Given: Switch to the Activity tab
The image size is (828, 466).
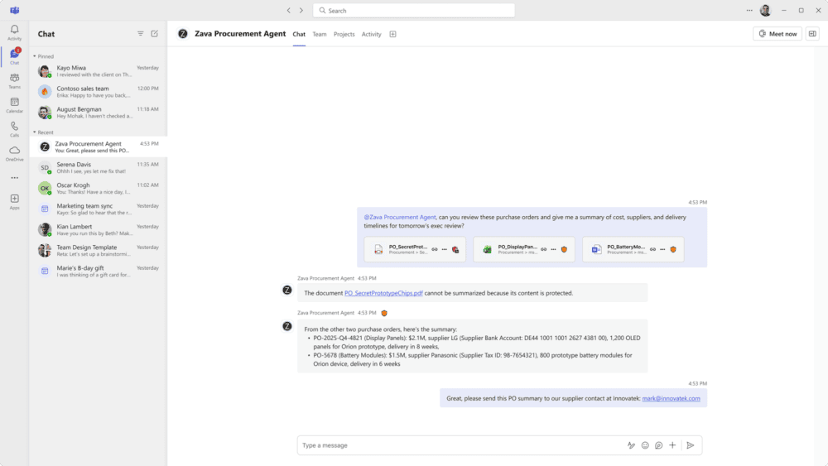Looking at the screenshot, I should click(x=371, y=34).
